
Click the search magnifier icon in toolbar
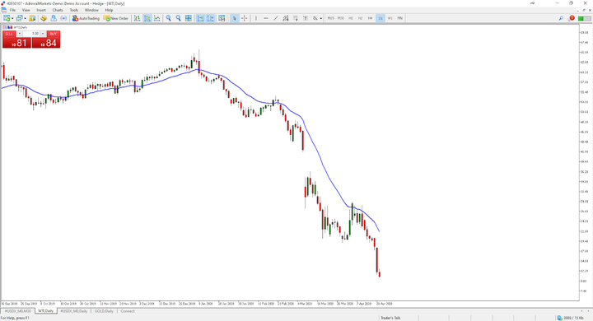561,18
